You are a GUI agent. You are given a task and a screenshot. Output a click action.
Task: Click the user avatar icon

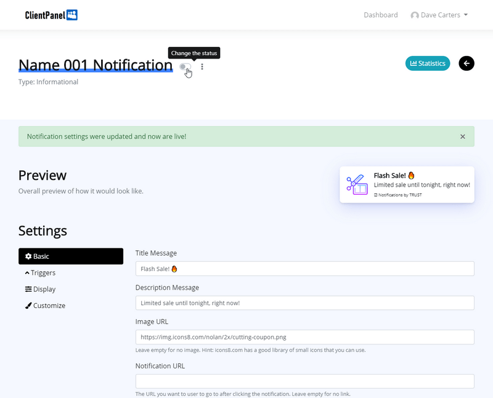(x=414, y=15)
